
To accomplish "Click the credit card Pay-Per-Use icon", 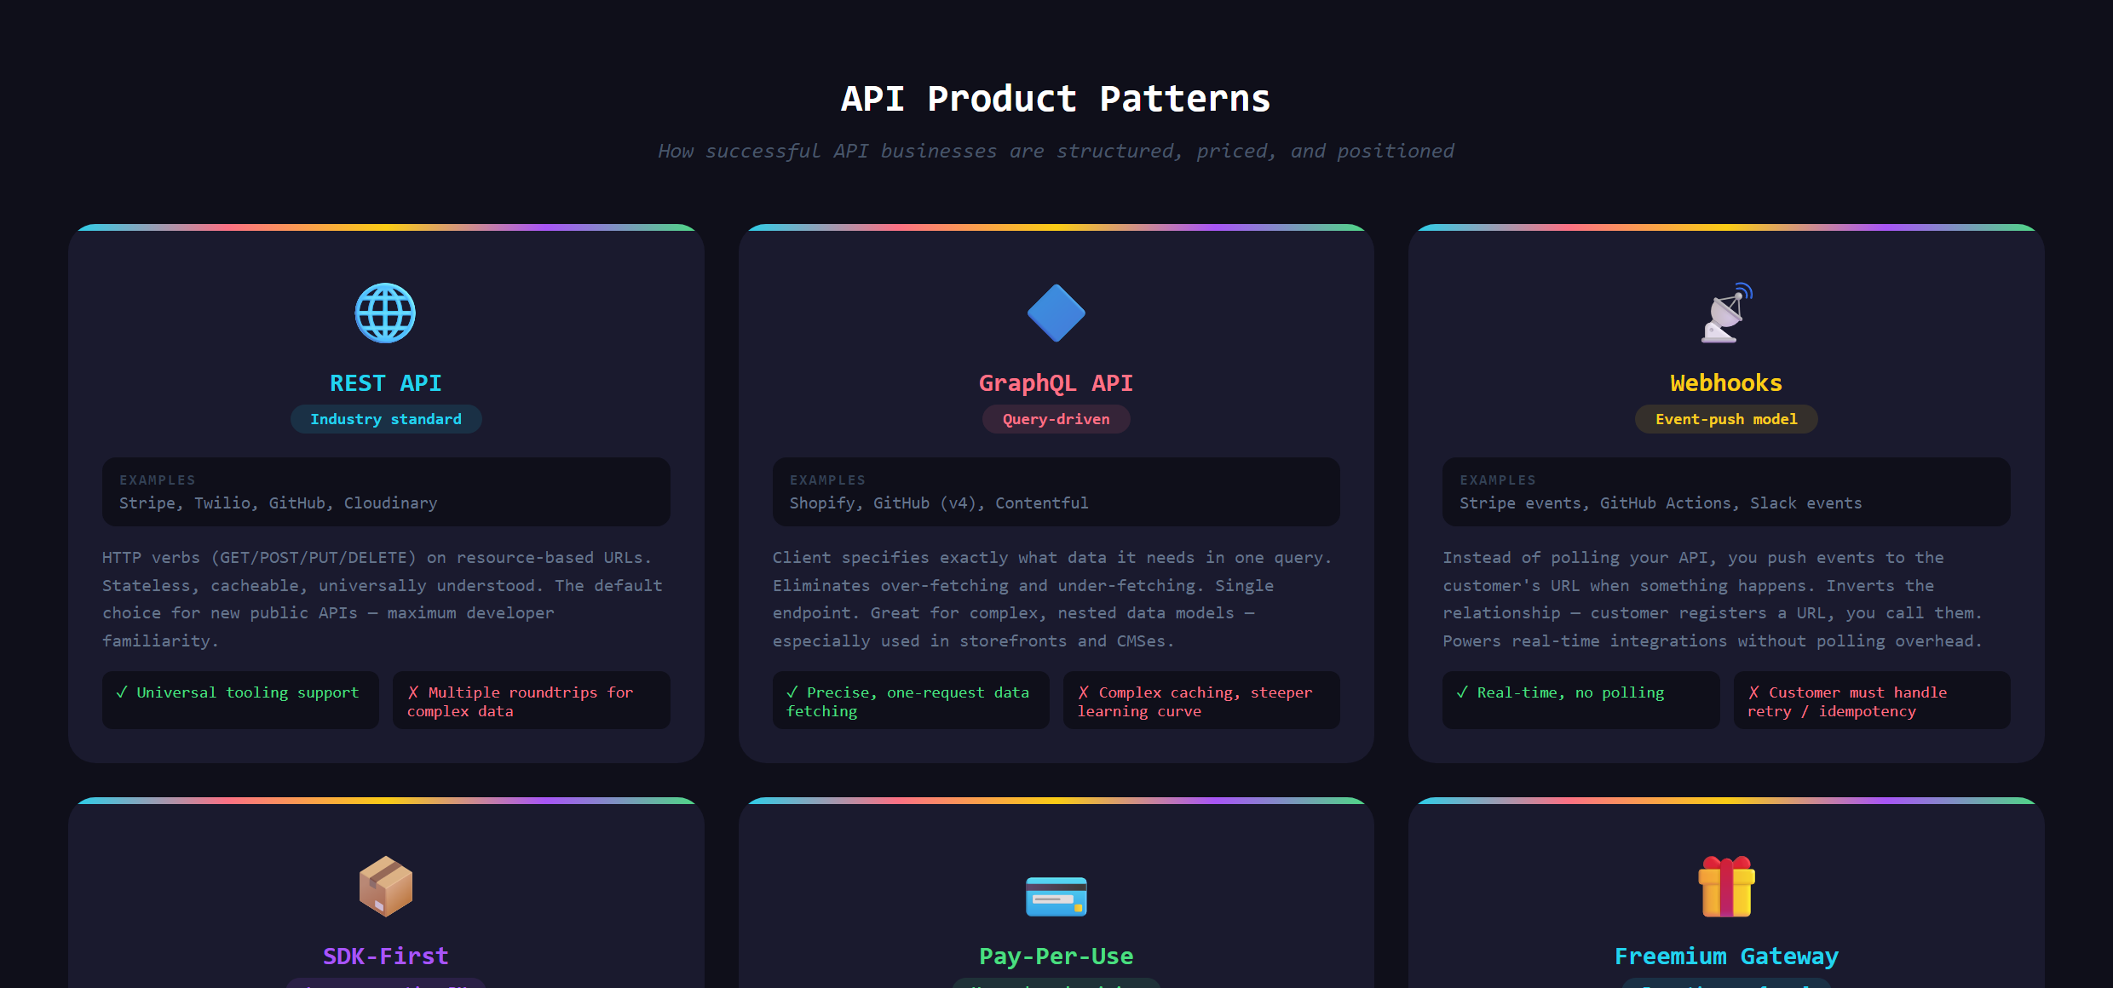I will [1056, 896].
